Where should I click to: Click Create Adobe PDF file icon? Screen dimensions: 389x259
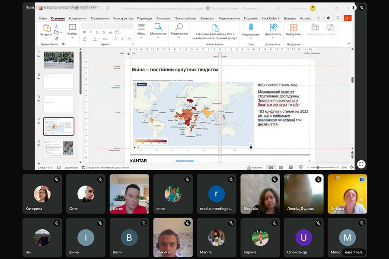point(215,28)
